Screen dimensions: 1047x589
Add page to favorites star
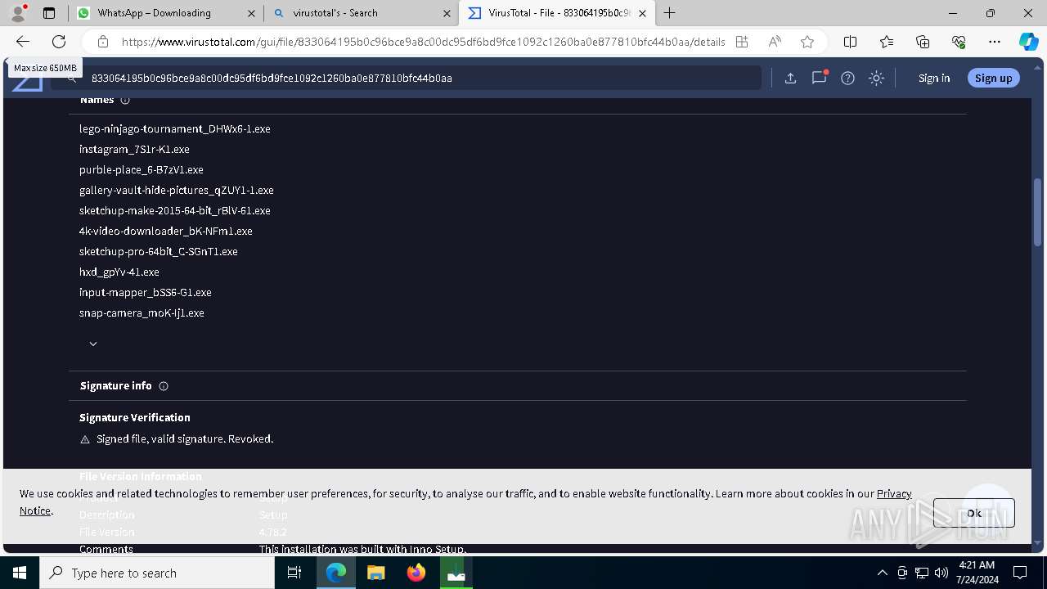pos(807,42)
